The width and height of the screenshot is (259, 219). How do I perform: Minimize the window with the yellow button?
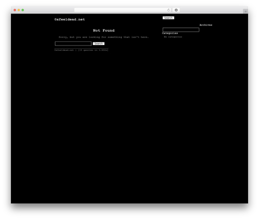(19, 10)
